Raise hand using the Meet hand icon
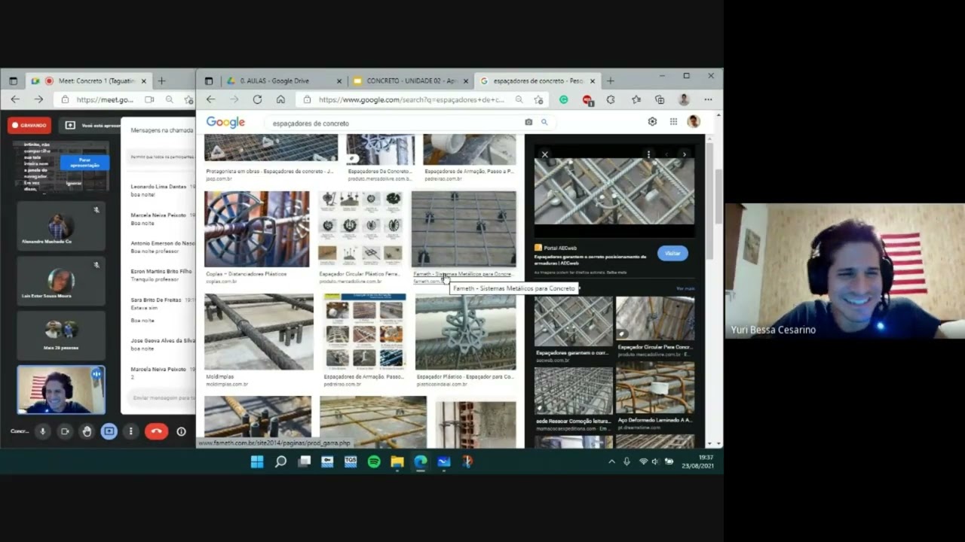This screenshot has width=965, height=542. pyautogui.click(x=87, y=431)
